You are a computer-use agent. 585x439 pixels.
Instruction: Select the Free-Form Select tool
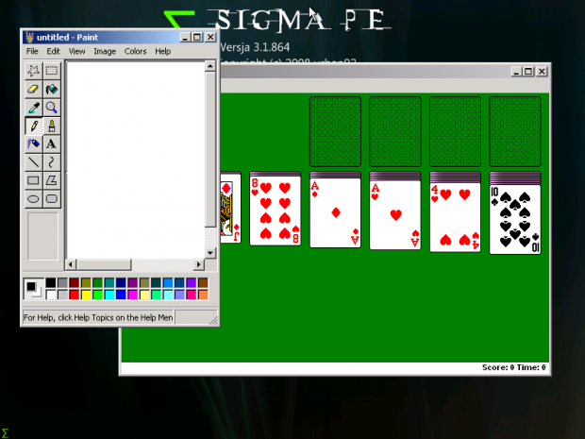pos(33,70)
